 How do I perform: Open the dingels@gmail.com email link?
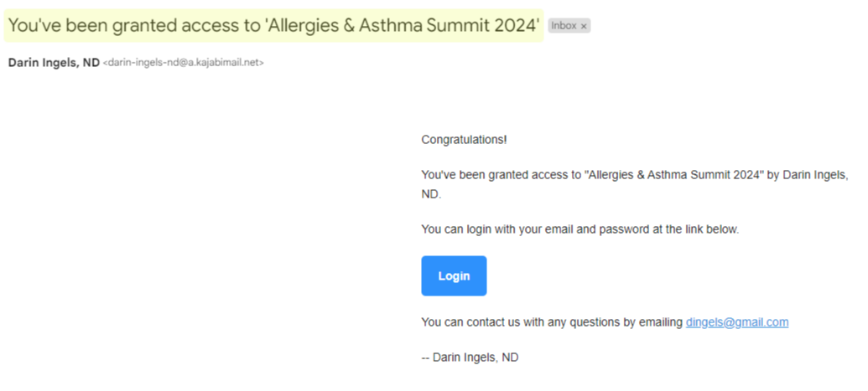click(x=736, y=322)
